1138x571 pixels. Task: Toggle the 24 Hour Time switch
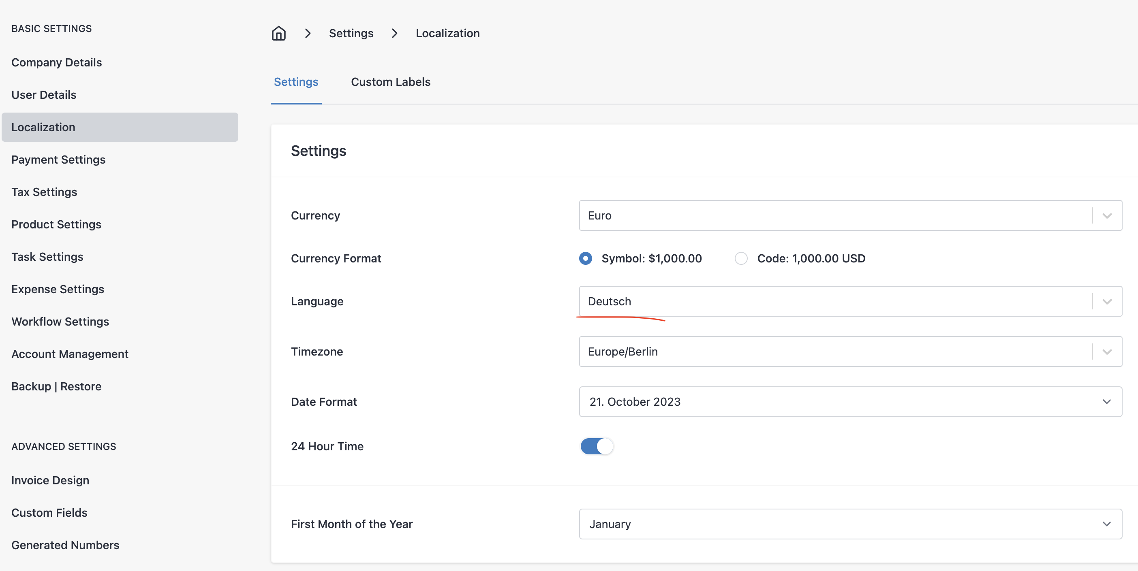coord(597,447)
